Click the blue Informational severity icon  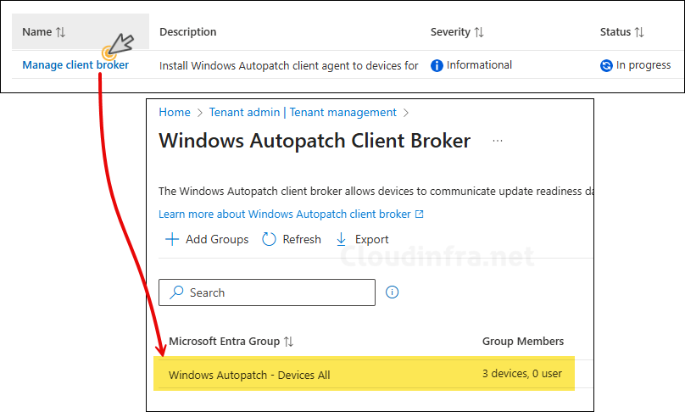click(x=437, y=65)
